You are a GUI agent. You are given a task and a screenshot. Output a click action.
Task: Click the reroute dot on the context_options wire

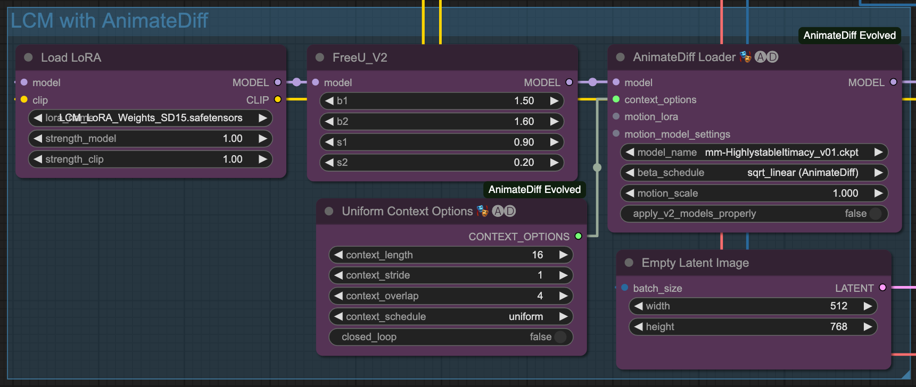point(597,167)
